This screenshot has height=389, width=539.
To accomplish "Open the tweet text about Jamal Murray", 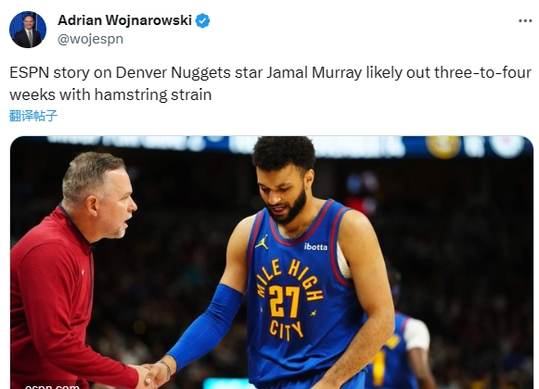I will point(270,83).
